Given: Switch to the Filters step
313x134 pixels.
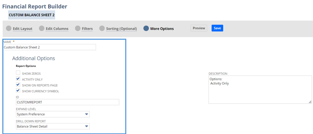Looking at the screenshot, I should pyautogui.click(x=87, y=29).
